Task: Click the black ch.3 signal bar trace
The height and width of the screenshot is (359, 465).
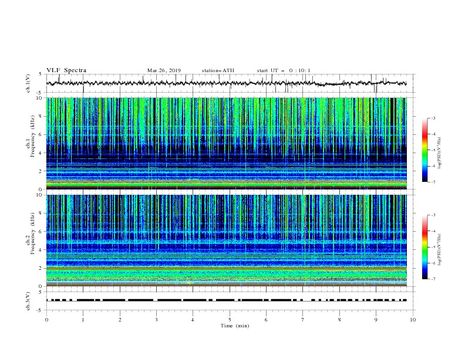Action: (x=226, y=300)
